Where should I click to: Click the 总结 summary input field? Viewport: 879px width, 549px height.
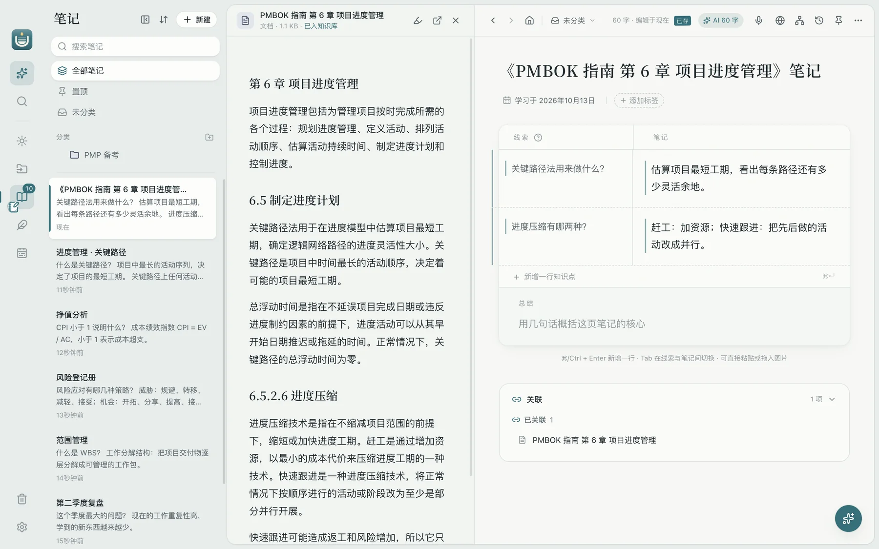click(674, 324)
